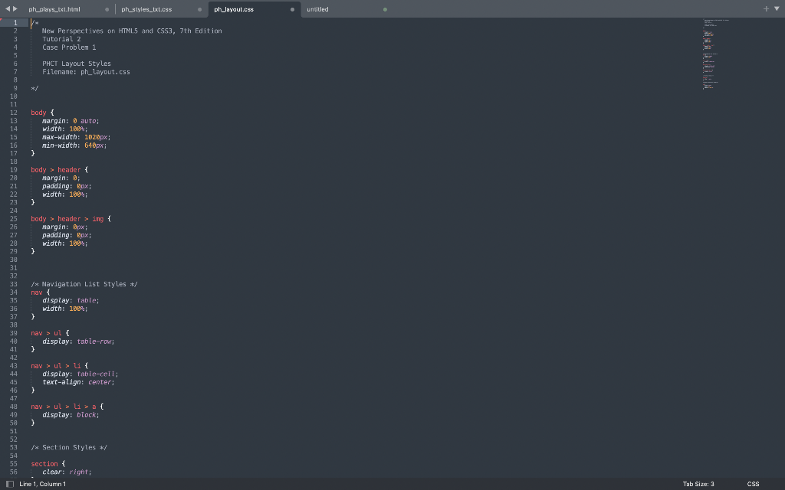The image size is (785, 490).
Task: Open the tab list dropdown arrow
Action: (x=777, y=9)
